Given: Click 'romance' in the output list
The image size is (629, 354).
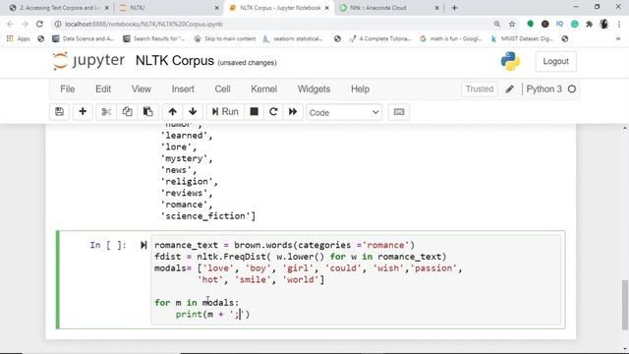Looking at the screenshot, I should [x=184, y=205].
